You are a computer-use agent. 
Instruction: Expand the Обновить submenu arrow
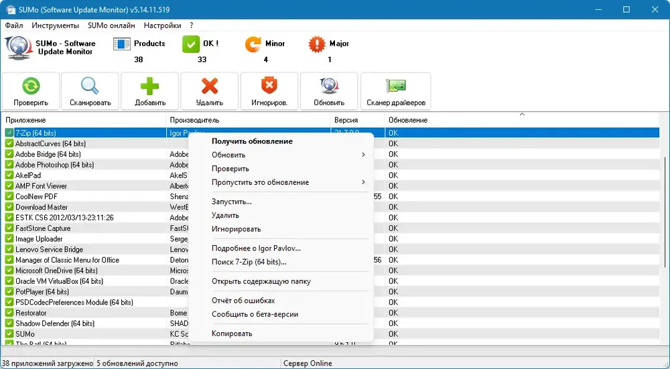point(363,155)
